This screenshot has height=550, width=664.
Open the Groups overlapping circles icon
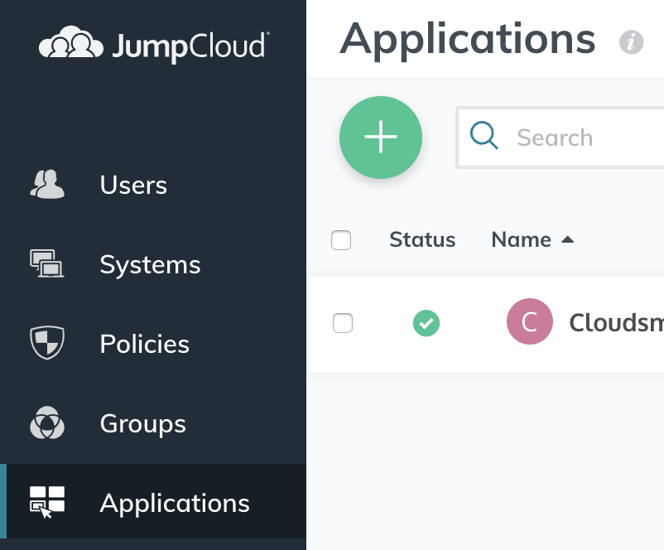pos(47,423)
